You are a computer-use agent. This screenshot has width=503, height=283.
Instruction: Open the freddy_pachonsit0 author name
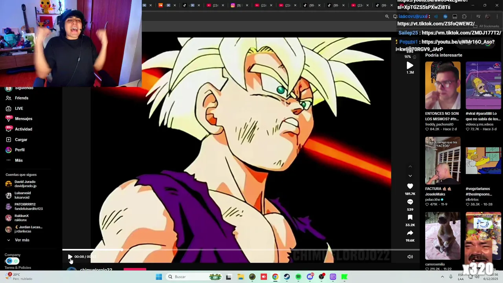pos(439,124)
